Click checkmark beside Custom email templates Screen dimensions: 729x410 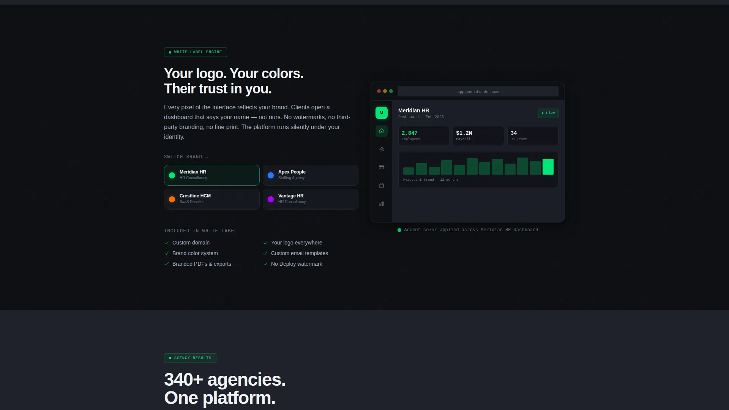265,253
